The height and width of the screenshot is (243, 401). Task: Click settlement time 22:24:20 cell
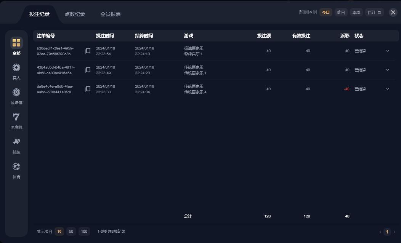(144, 70)
